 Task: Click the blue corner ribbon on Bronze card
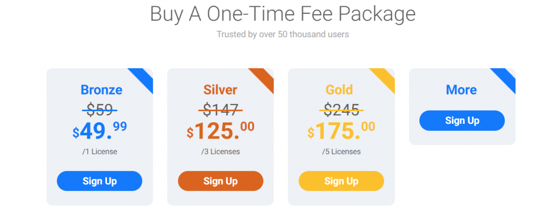tap(144, 77)
